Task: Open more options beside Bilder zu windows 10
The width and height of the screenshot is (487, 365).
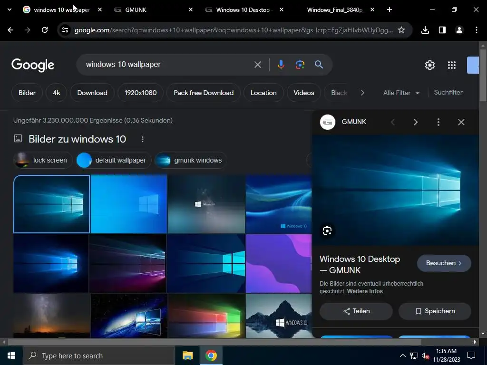Action: [x=143, y=139]
